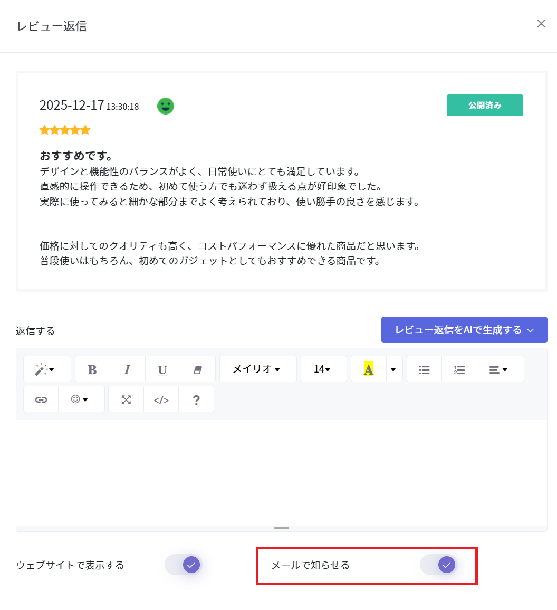Disable the メールで知らせる toggle
The width and height of the screenshot is (557, 610).
click(x=439, y=565)
